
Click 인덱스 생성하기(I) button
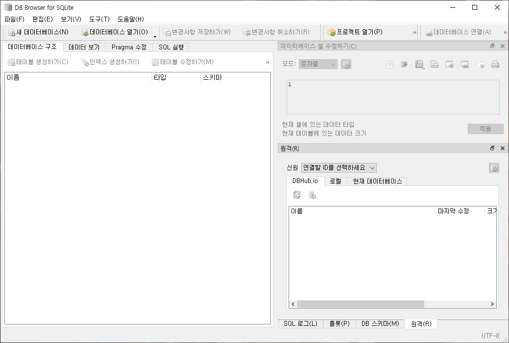click(x=110, y=62)
